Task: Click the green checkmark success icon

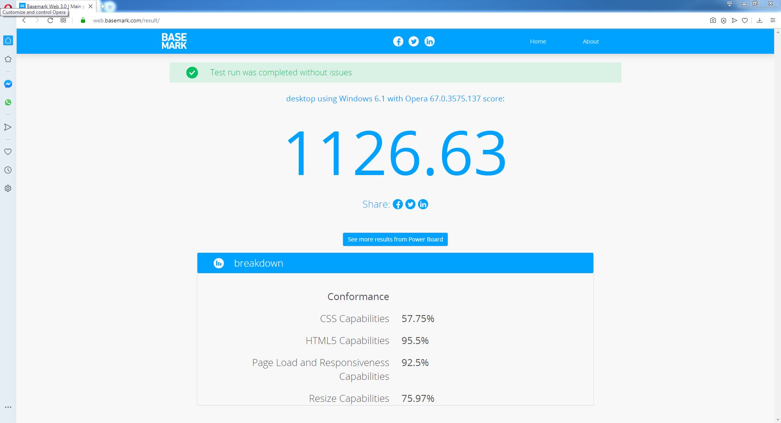Action: (192, 72)
